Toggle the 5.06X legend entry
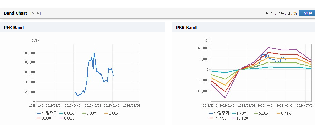The width and height of the screenshot is (315, 125). pyautogui.click(x=261, y=113)
